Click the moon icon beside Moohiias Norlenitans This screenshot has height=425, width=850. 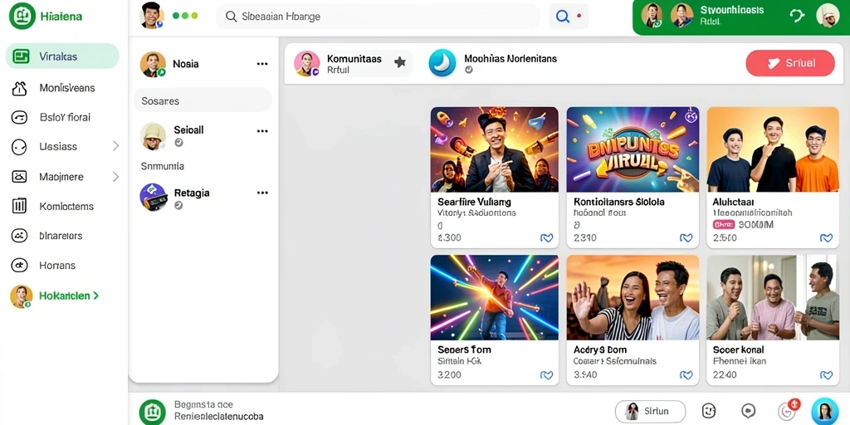click(x=442, y=63)
